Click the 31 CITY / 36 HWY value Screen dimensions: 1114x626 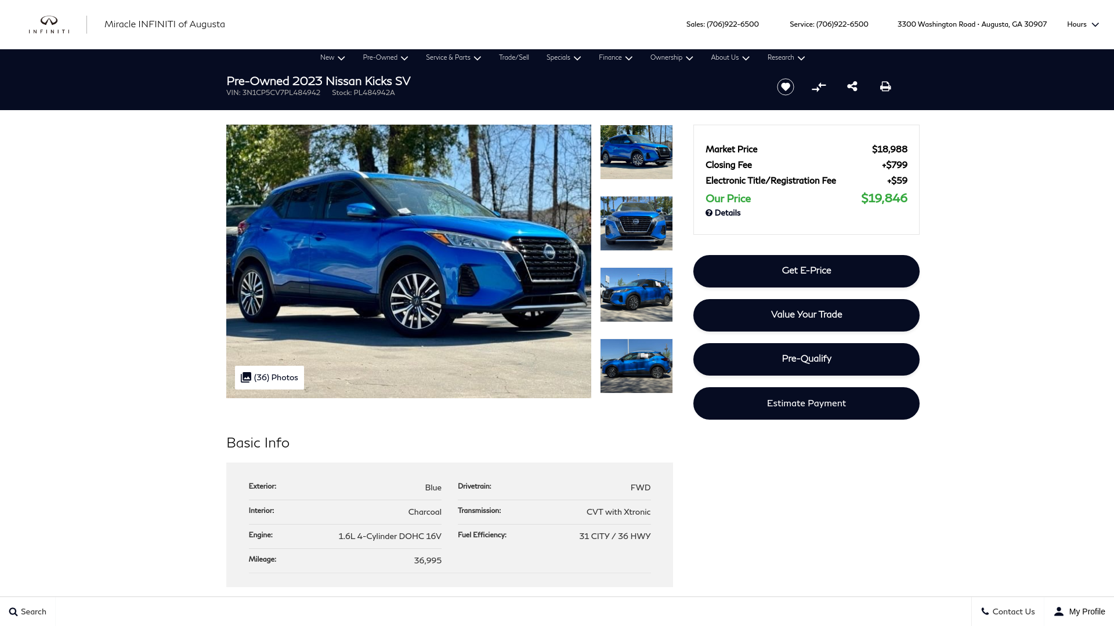(x=614, y=536)
